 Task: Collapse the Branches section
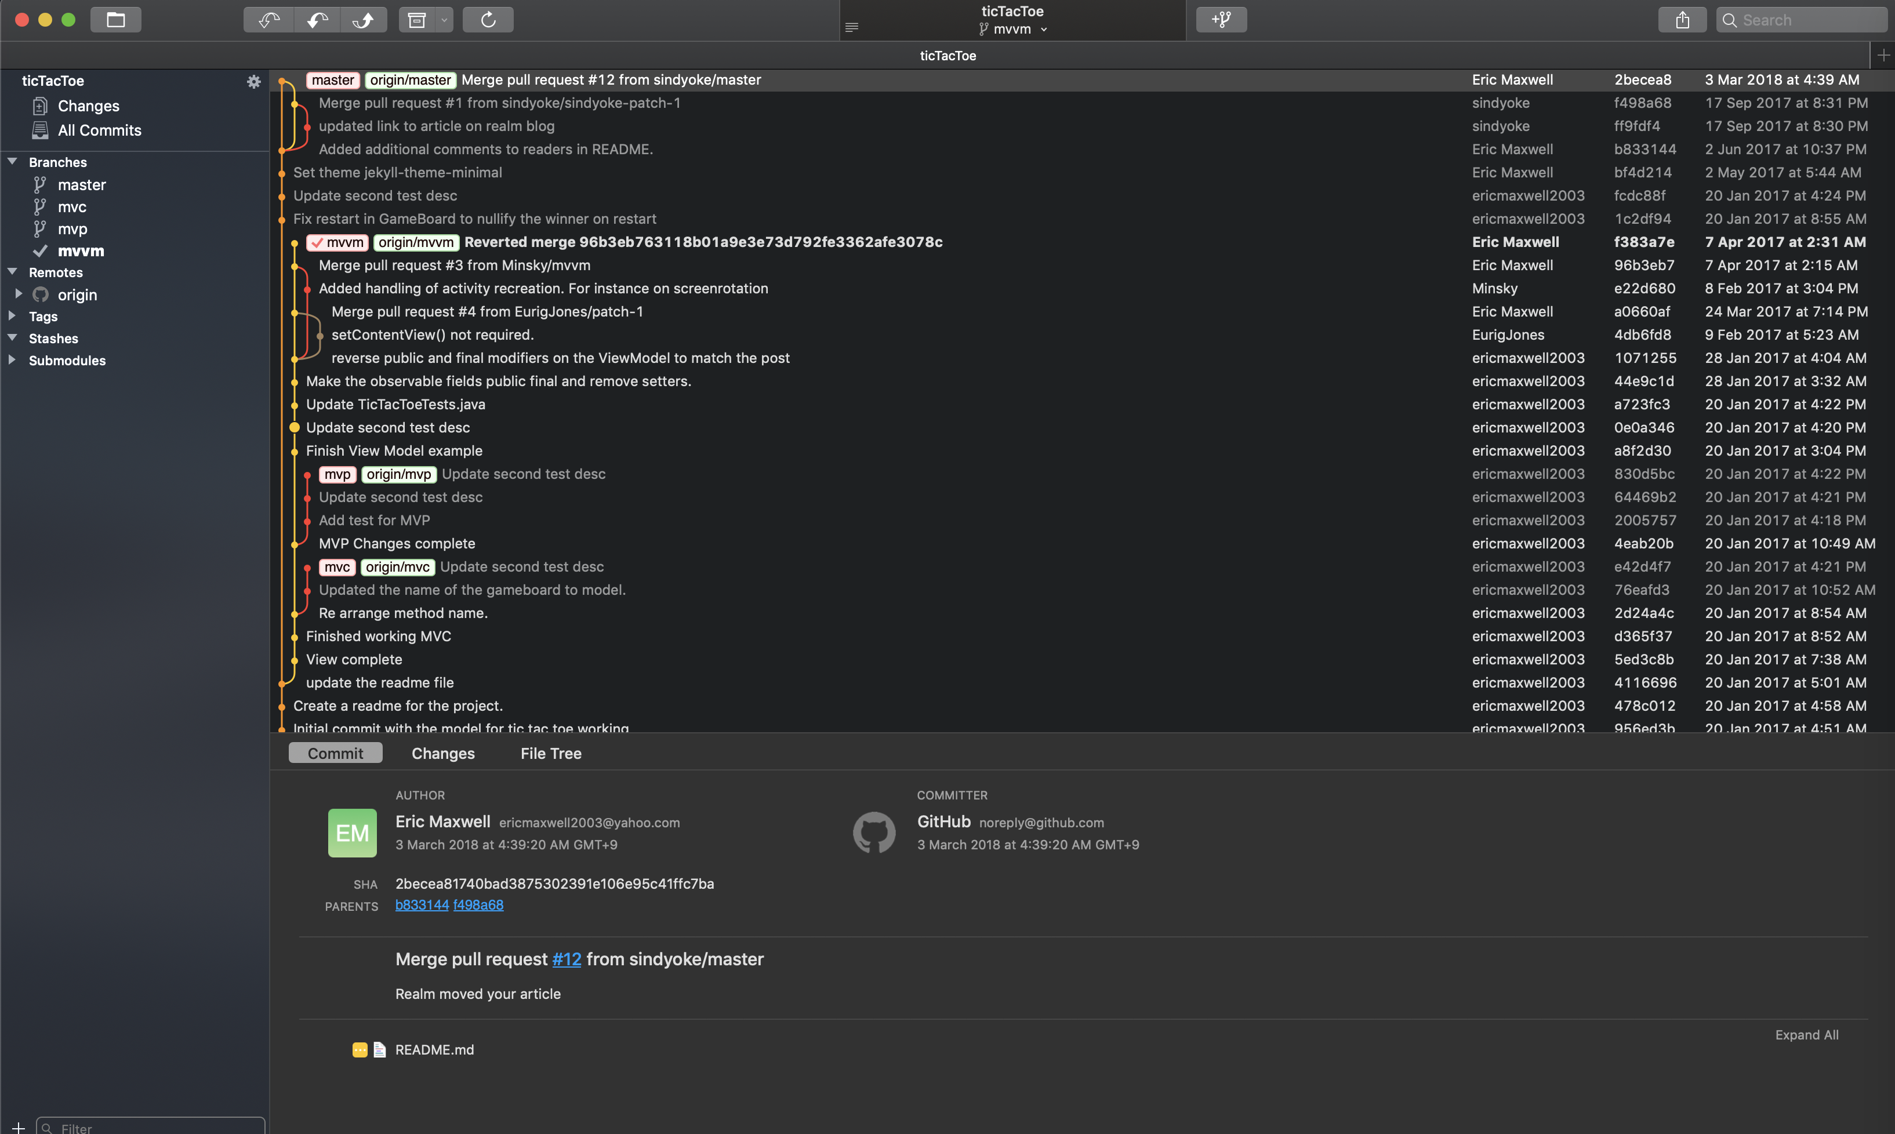click(12, 161)
